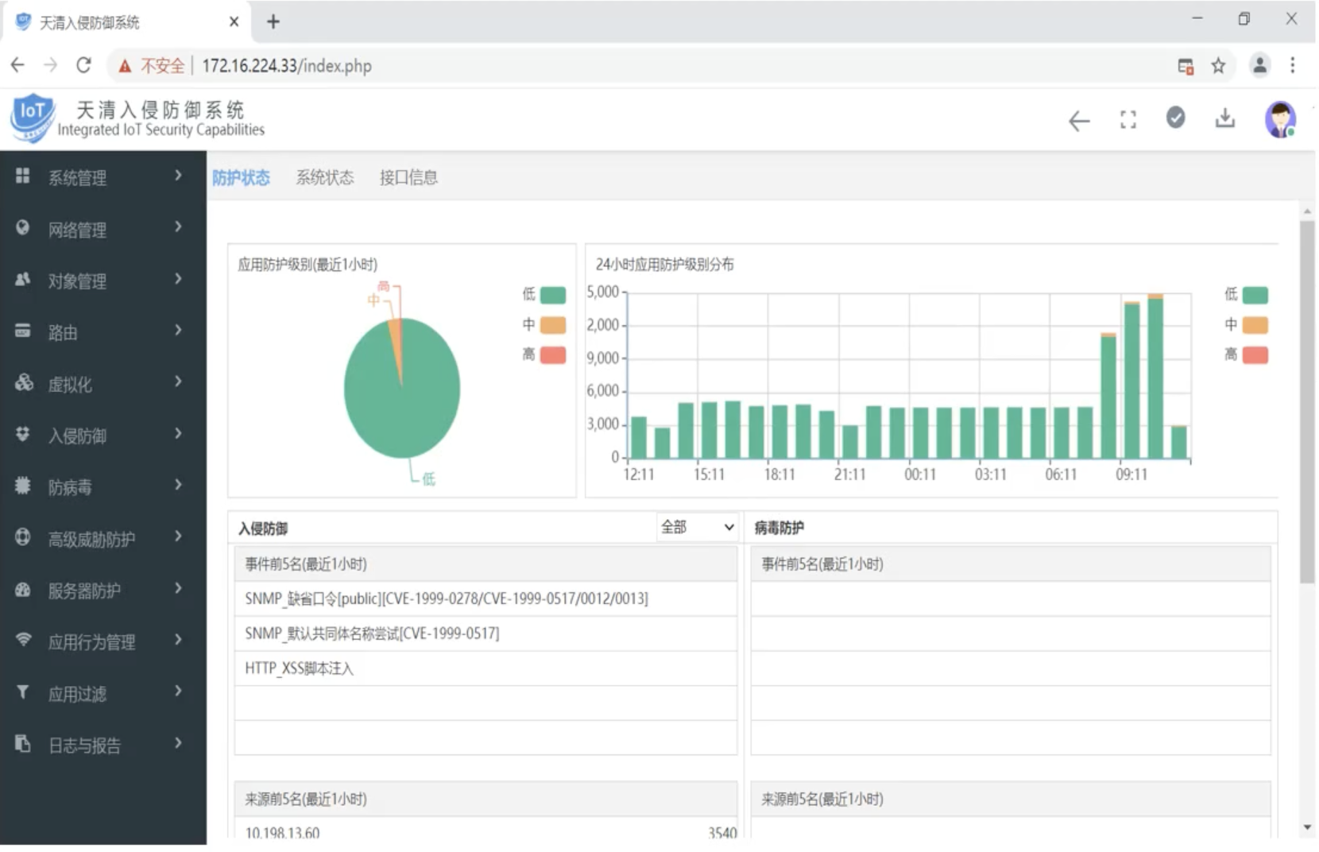The height and width of the screenshot is (852, 1319).
Task: Switch to the 系统状态 tab
Action: tap(325, 177)
